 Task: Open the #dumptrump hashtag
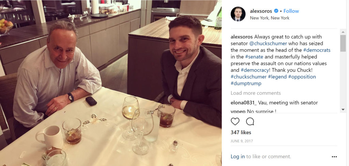click(246, 83)
